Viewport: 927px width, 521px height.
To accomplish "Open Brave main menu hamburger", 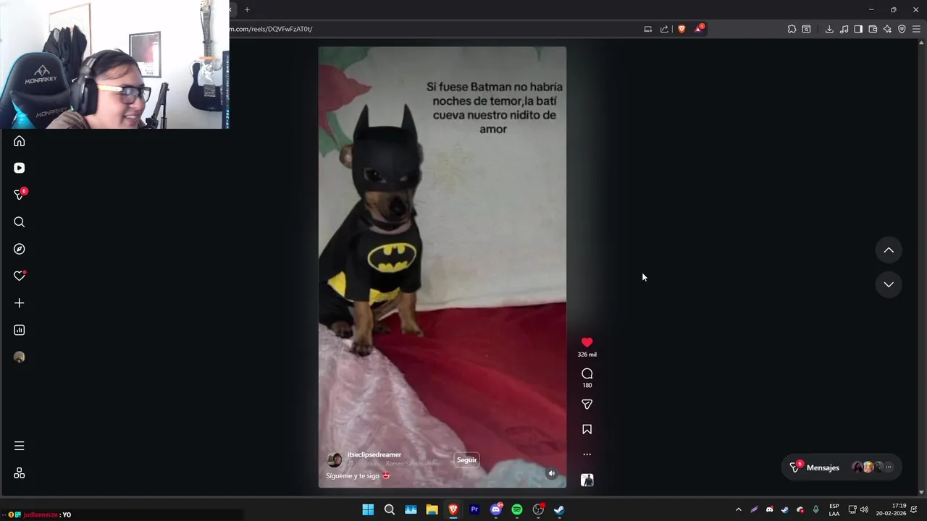I will (x=916, y=29).
